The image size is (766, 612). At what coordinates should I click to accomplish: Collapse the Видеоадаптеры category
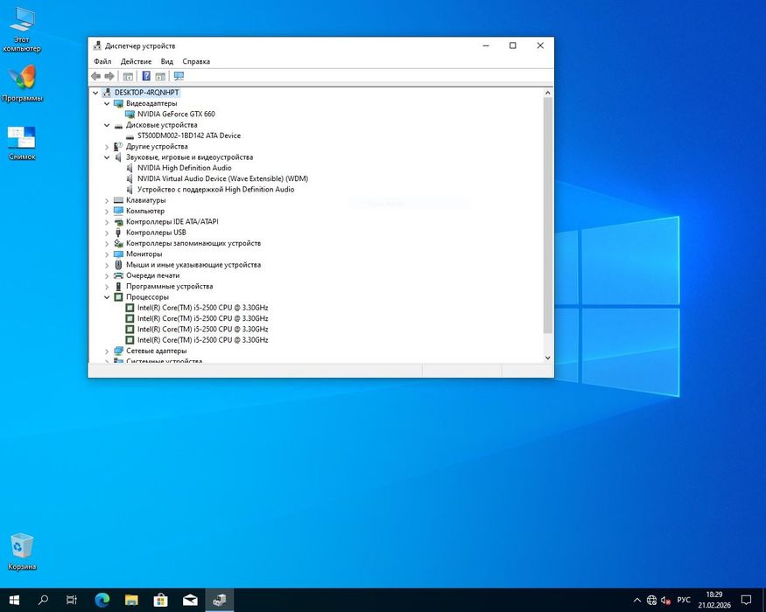(x=107, y=103)
